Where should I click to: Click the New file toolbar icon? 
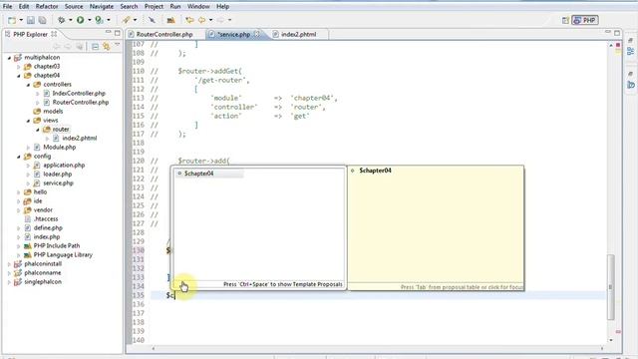[x=12, y=20]
